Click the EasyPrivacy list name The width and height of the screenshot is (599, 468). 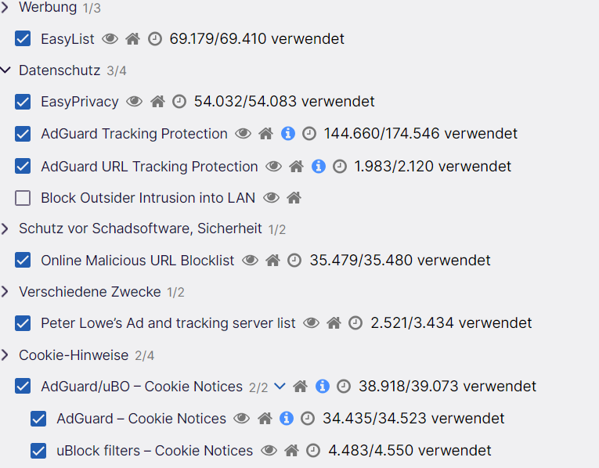coord(80,102)
